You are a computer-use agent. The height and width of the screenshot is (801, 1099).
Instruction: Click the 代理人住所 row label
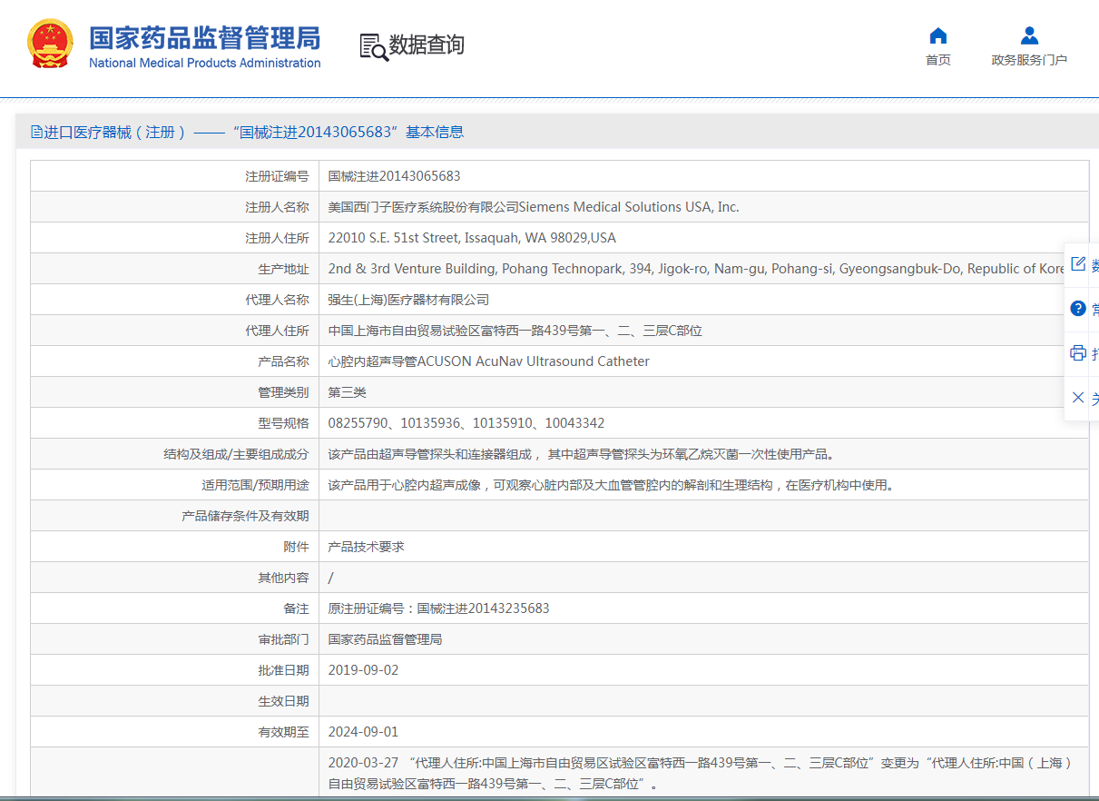click(x=277, y=331)
